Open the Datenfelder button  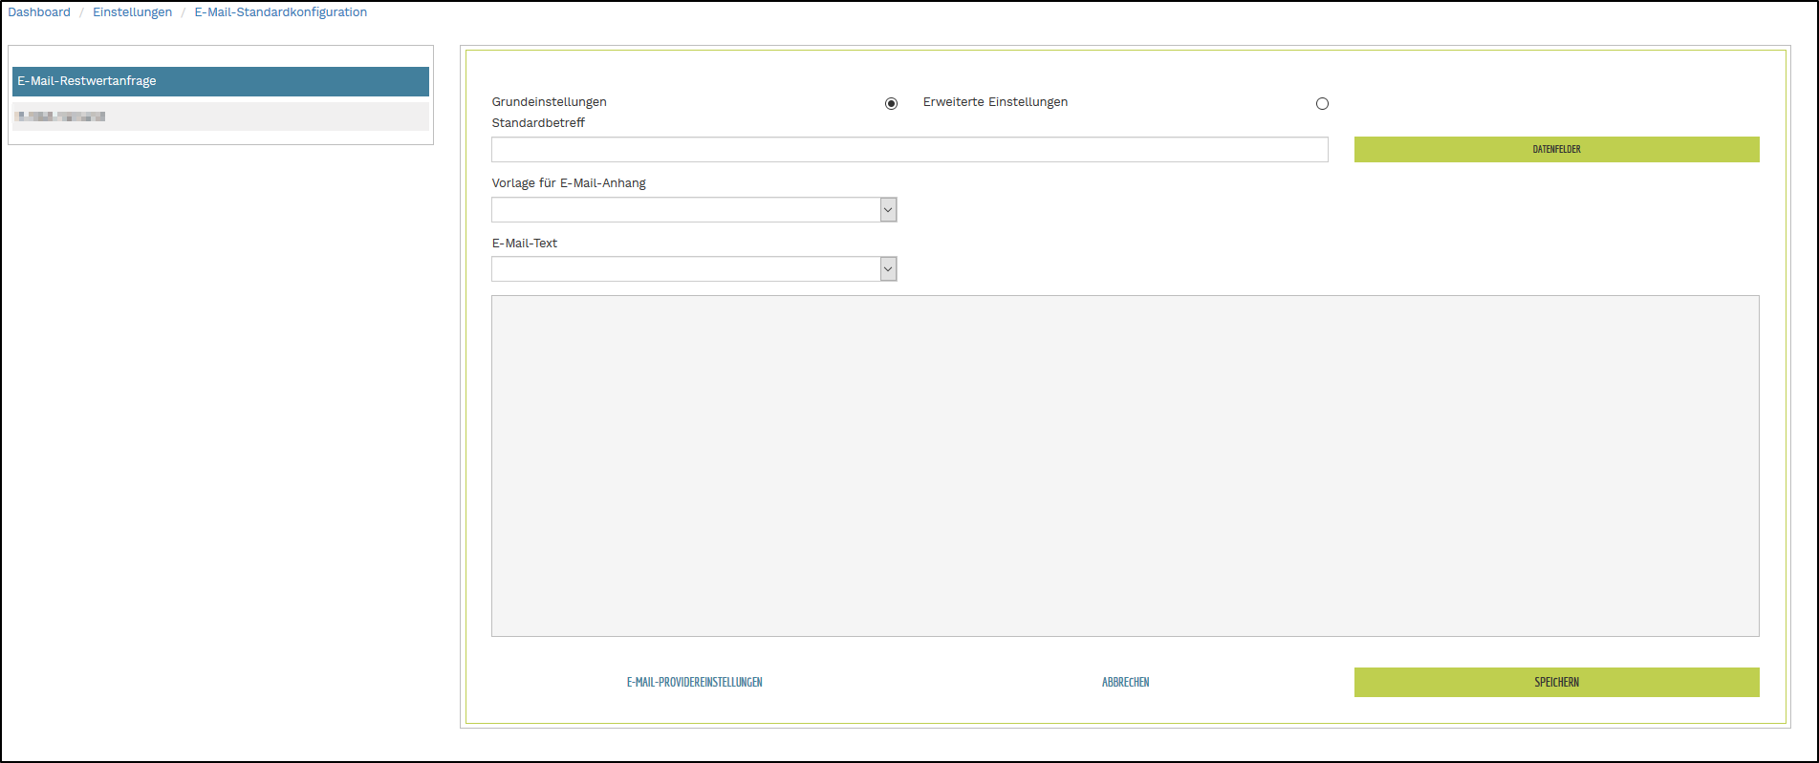click(x=1556, y=150)
